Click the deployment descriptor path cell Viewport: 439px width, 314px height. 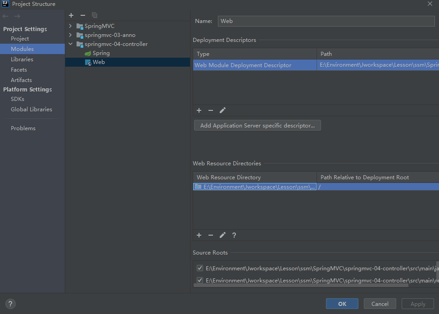(x=378, y=65)
